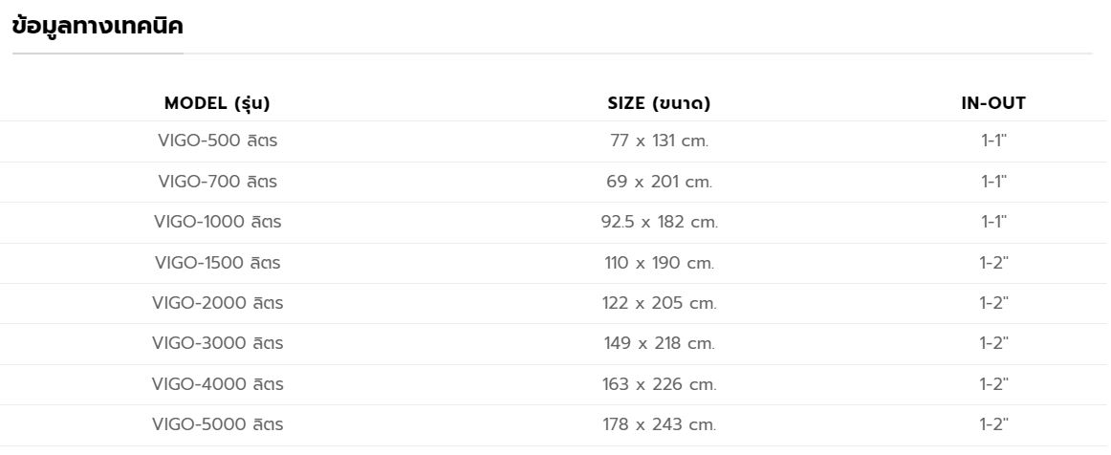Click the ข้อมูลทางเทคนิค section heading
The height and width of the screenshot is (455, 1111).
pos(98,27)
